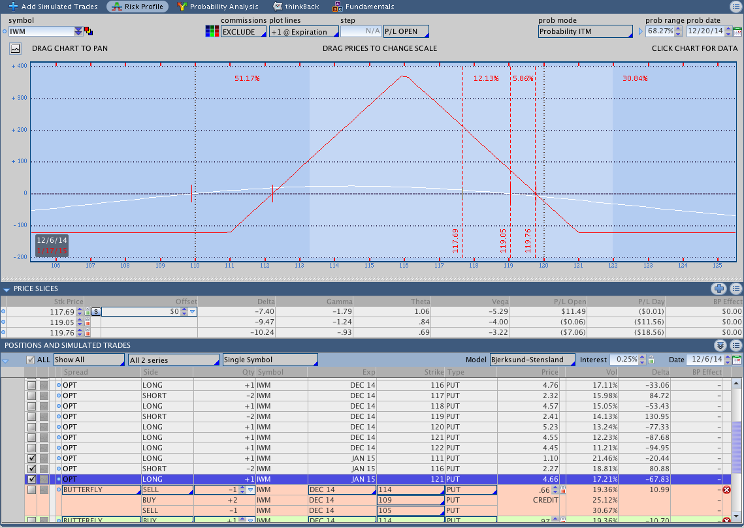Add a new price slice with plus icon

coord(719,288)
